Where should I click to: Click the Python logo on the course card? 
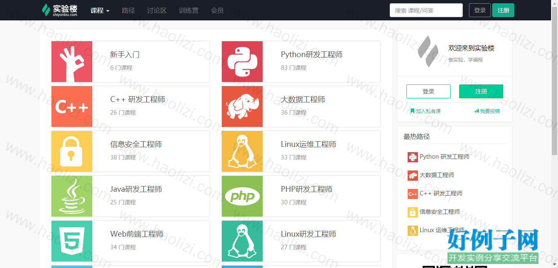(x=242, y=62)
